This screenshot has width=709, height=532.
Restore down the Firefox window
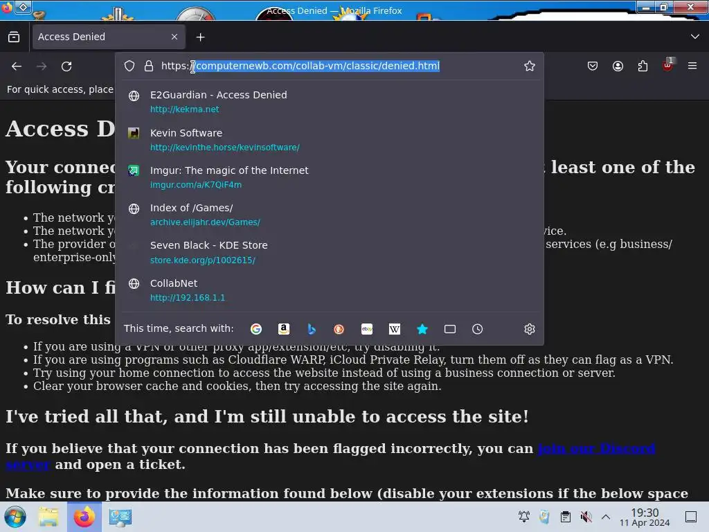664,7
